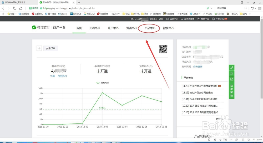Screen dimensions: 263x143
Task: Click the browser home icon
Action: pos(21,8)
